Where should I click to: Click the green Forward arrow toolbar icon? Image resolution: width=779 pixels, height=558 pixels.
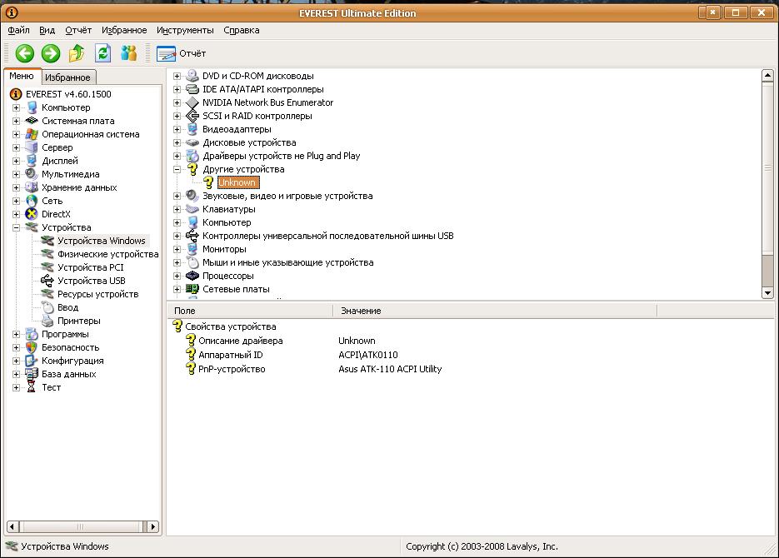pyautogui.click(x=51, y=53)
